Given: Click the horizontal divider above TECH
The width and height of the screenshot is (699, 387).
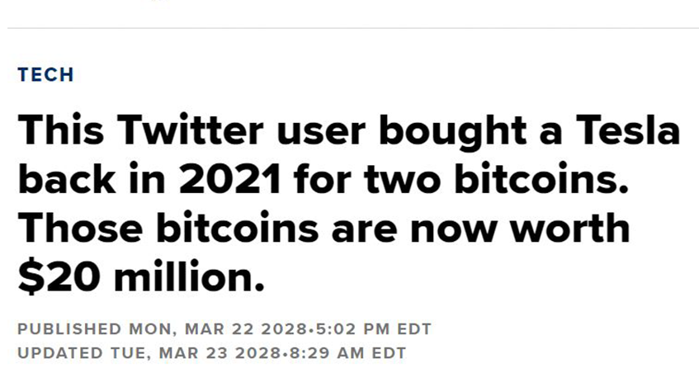Looking at the screenshot, I should pos(353,28).
